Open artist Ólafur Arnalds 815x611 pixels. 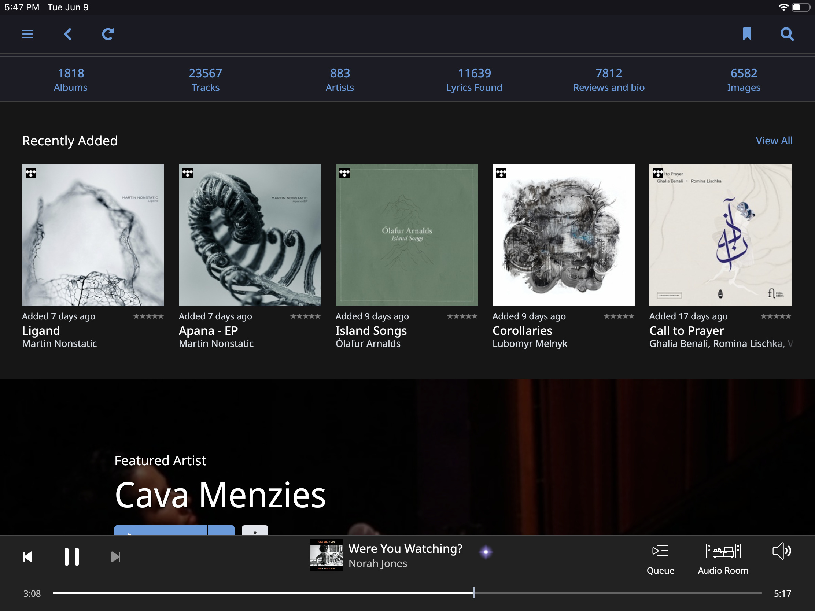tap(368, 344)
